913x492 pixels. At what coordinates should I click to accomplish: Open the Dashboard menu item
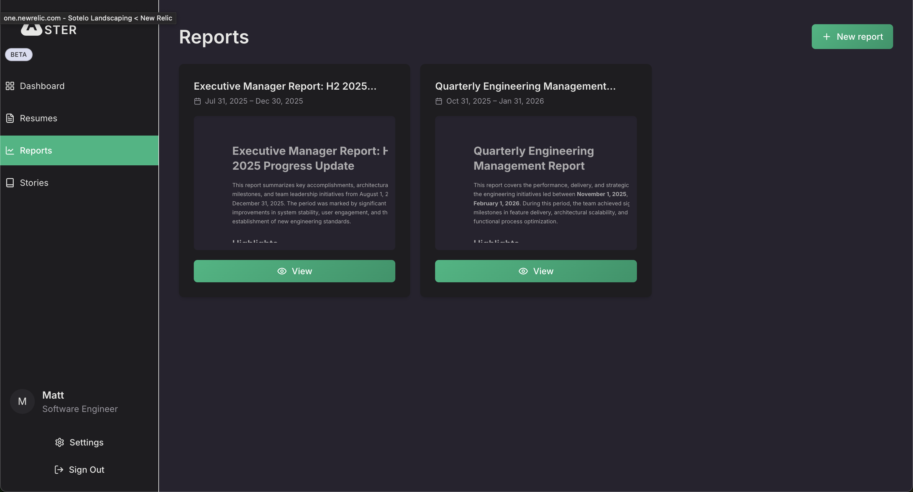point(42,86)
